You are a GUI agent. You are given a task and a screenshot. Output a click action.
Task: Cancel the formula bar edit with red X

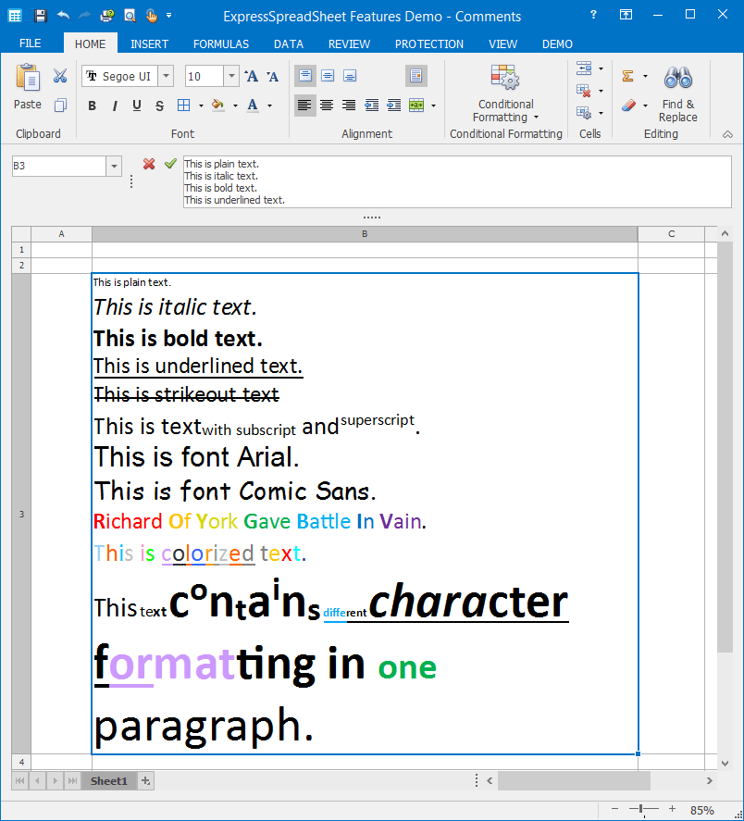[x=149, y=164]
